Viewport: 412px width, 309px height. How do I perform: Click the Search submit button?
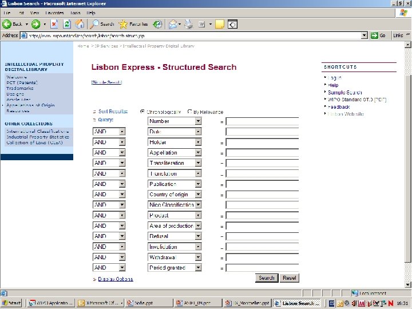point(267,278)
